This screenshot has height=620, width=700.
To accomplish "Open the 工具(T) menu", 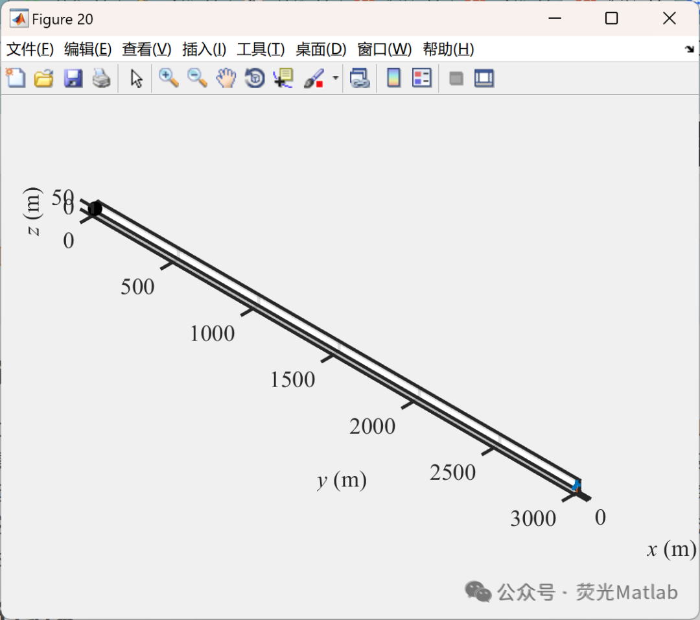I will (x=261, y=49).
